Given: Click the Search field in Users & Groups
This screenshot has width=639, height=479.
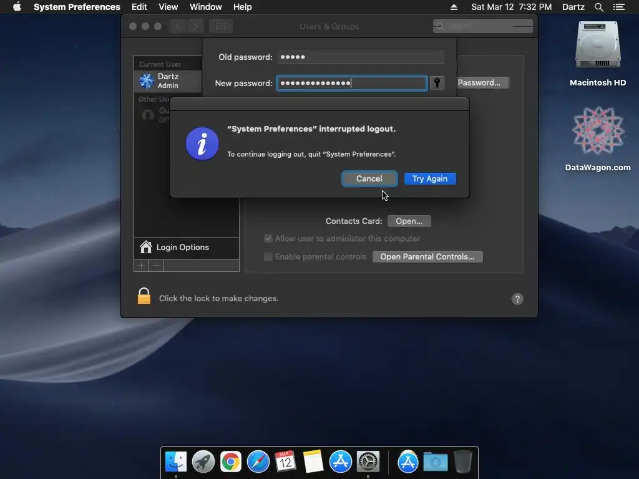Looking at the screenshot, I should (483, 26).
